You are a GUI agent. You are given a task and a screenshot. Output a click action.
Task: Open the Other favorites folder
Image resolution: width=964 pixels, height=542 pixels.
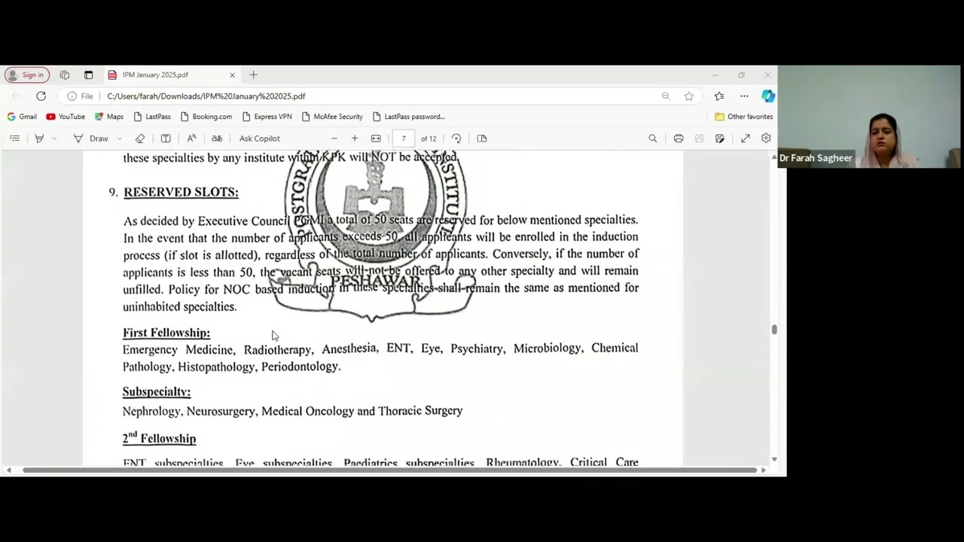tap(744, 117)
